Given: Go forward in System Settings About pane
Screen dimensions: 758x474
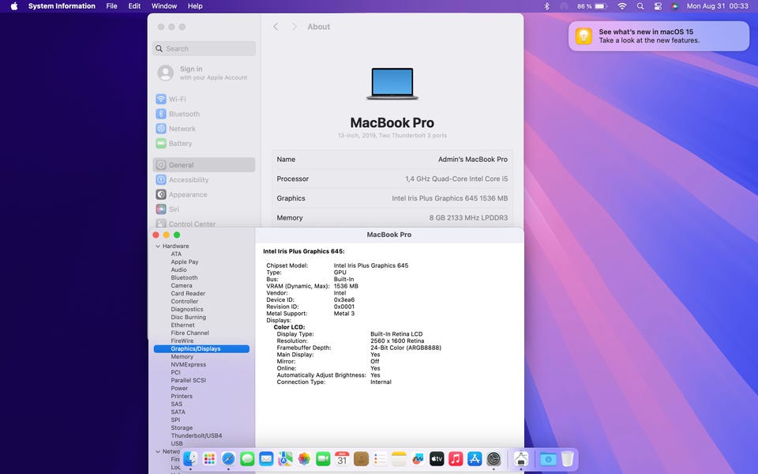Looking at the screenshot, I should (294, 27).
